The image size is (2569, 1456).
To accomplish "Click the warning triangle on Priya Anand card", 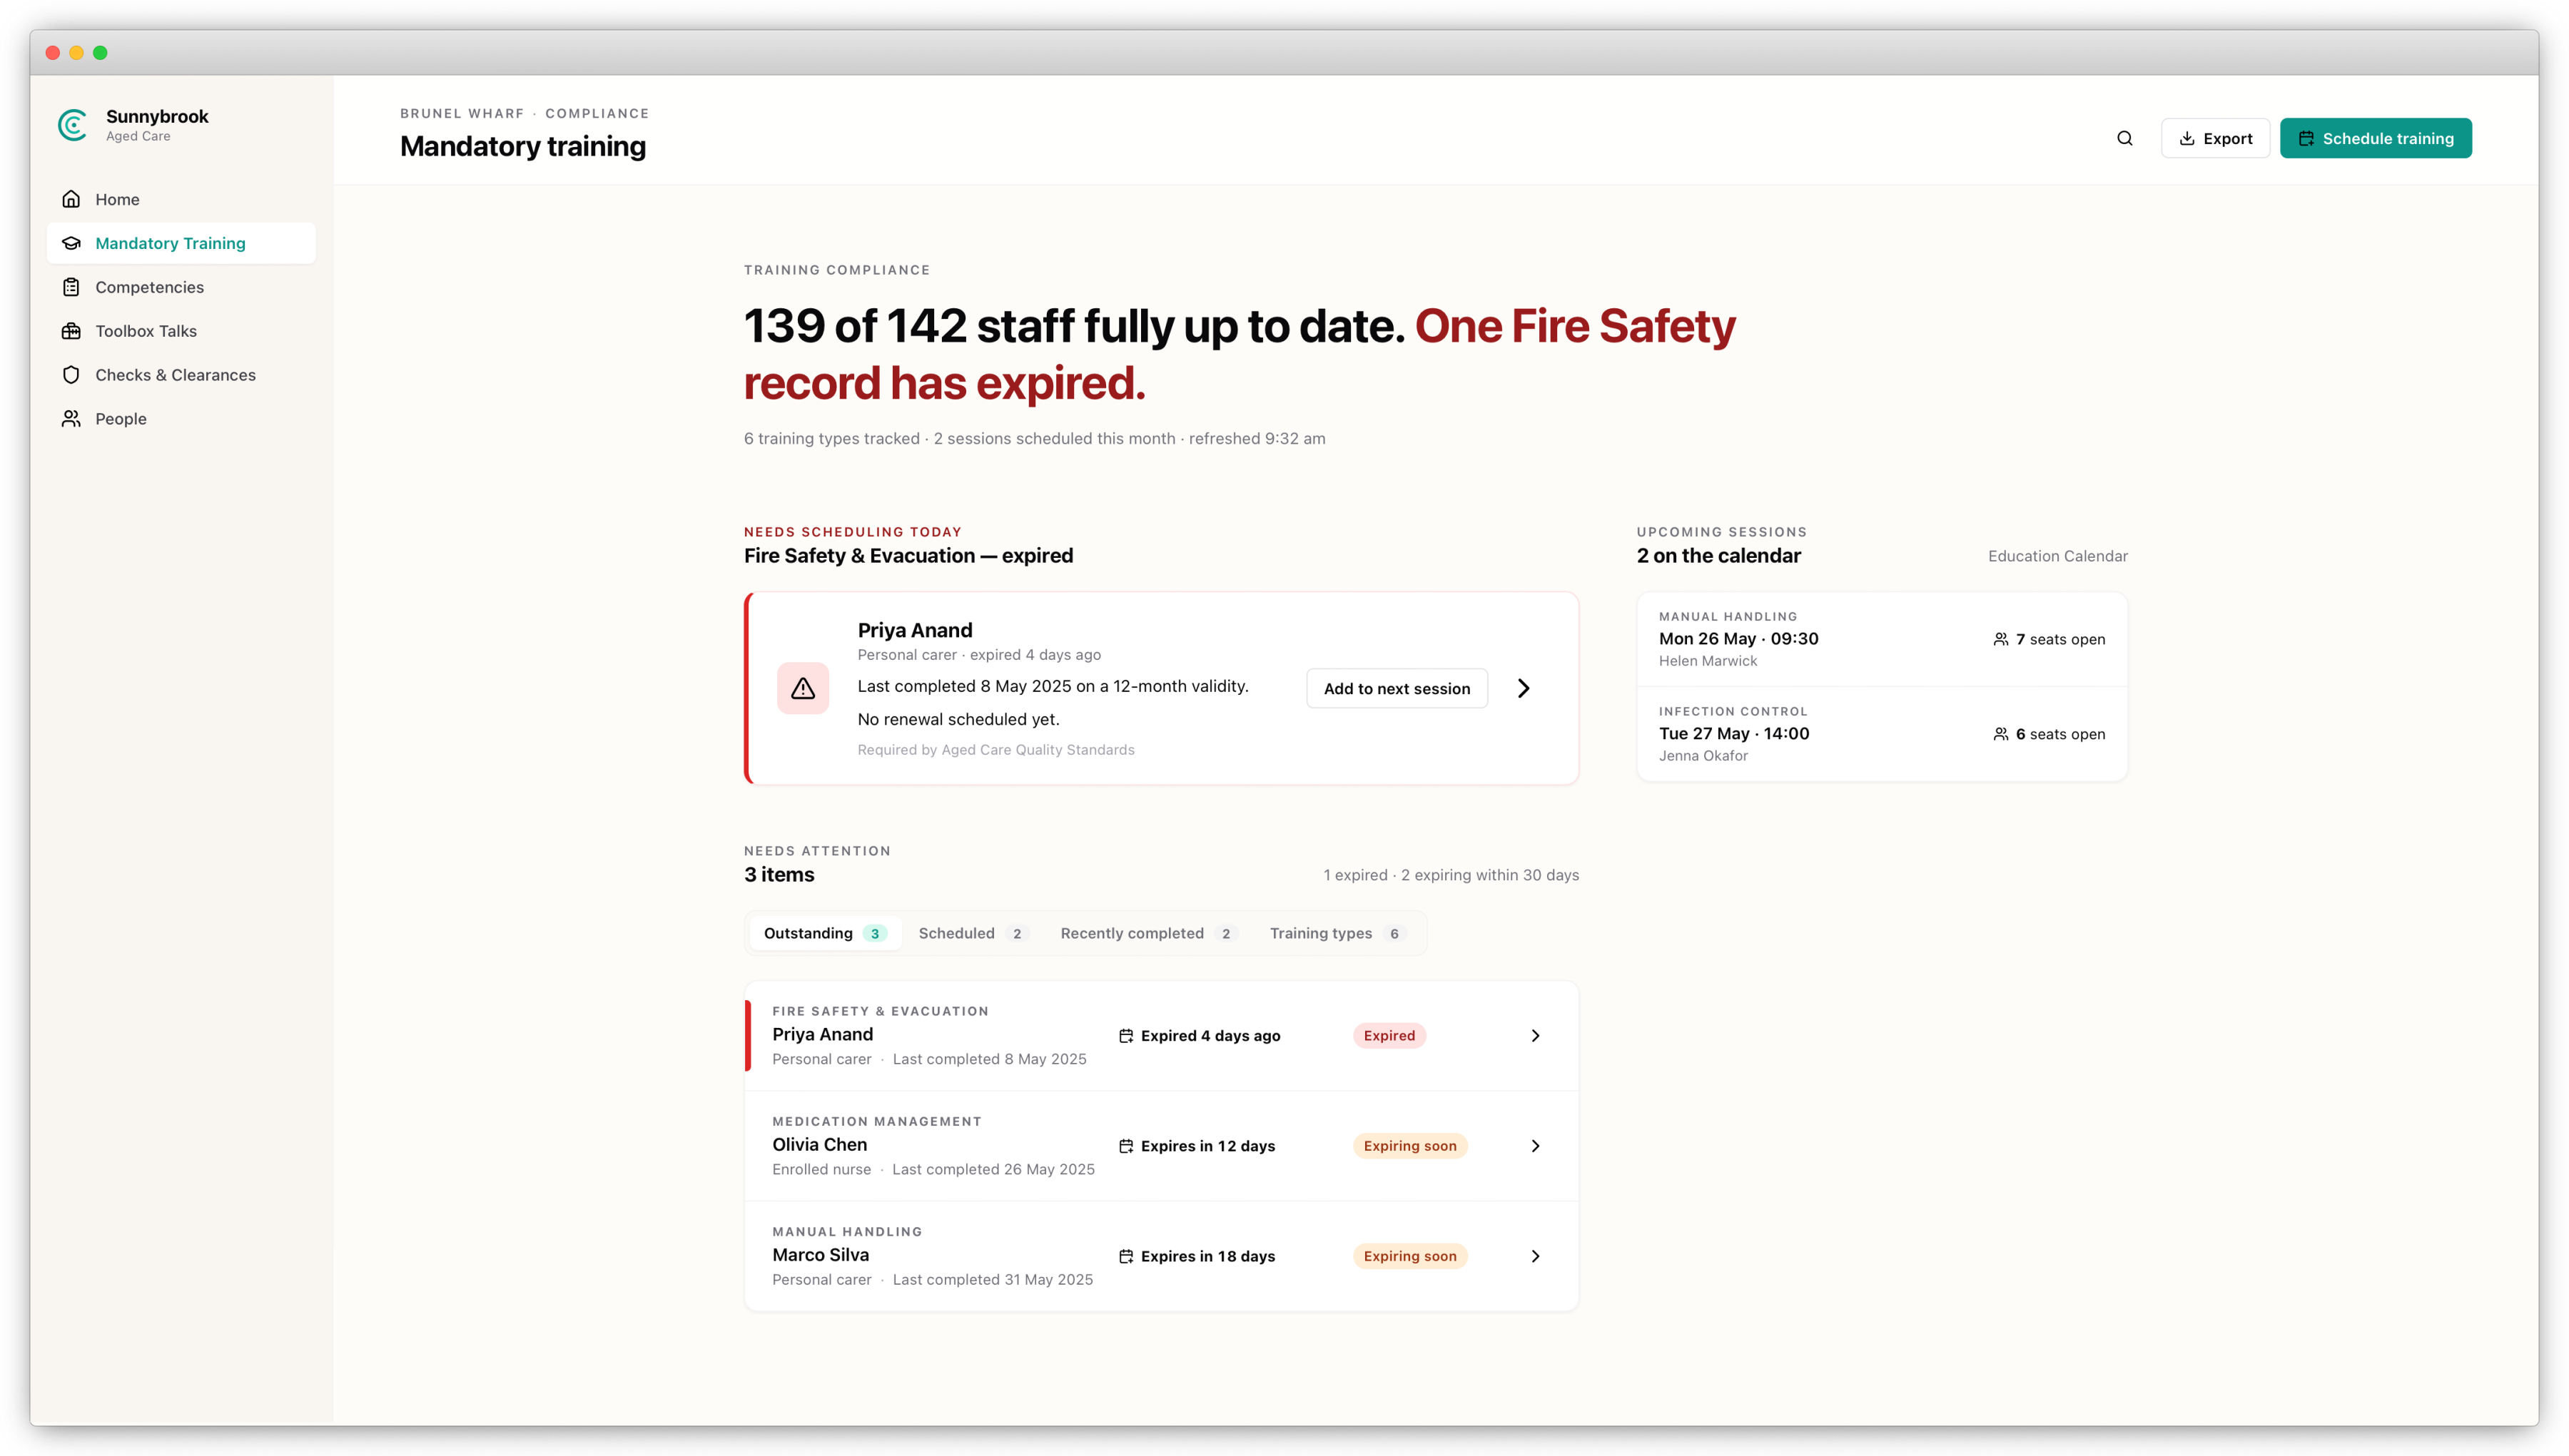I will pos(803,688).
